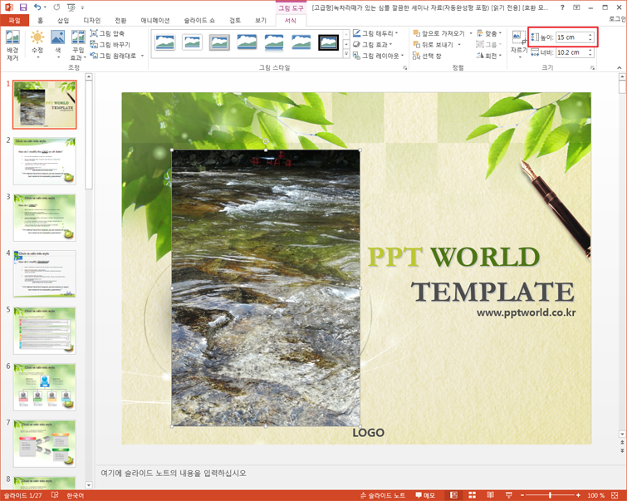Switch to Animations (애니메이션) tab

155,21
